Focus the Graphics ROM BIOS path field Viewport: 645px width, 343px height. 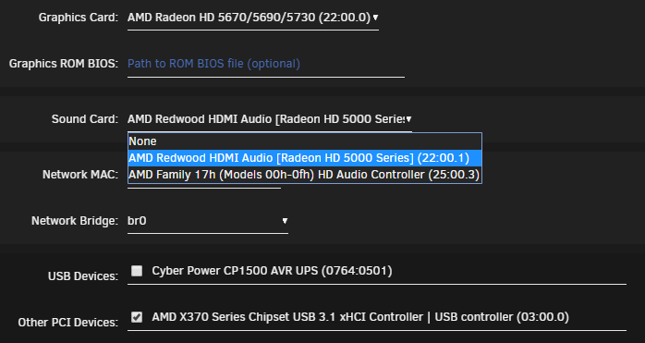pos(266,64)
